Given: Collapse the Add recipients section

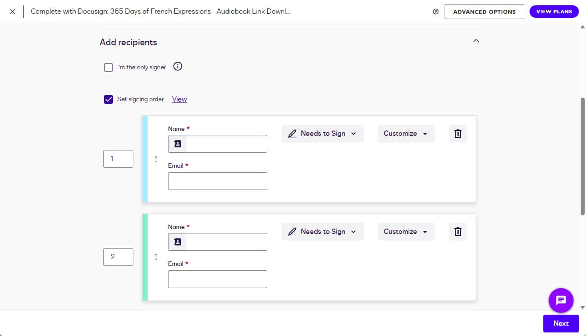Looking at the screenshot, I should (476, 41).
